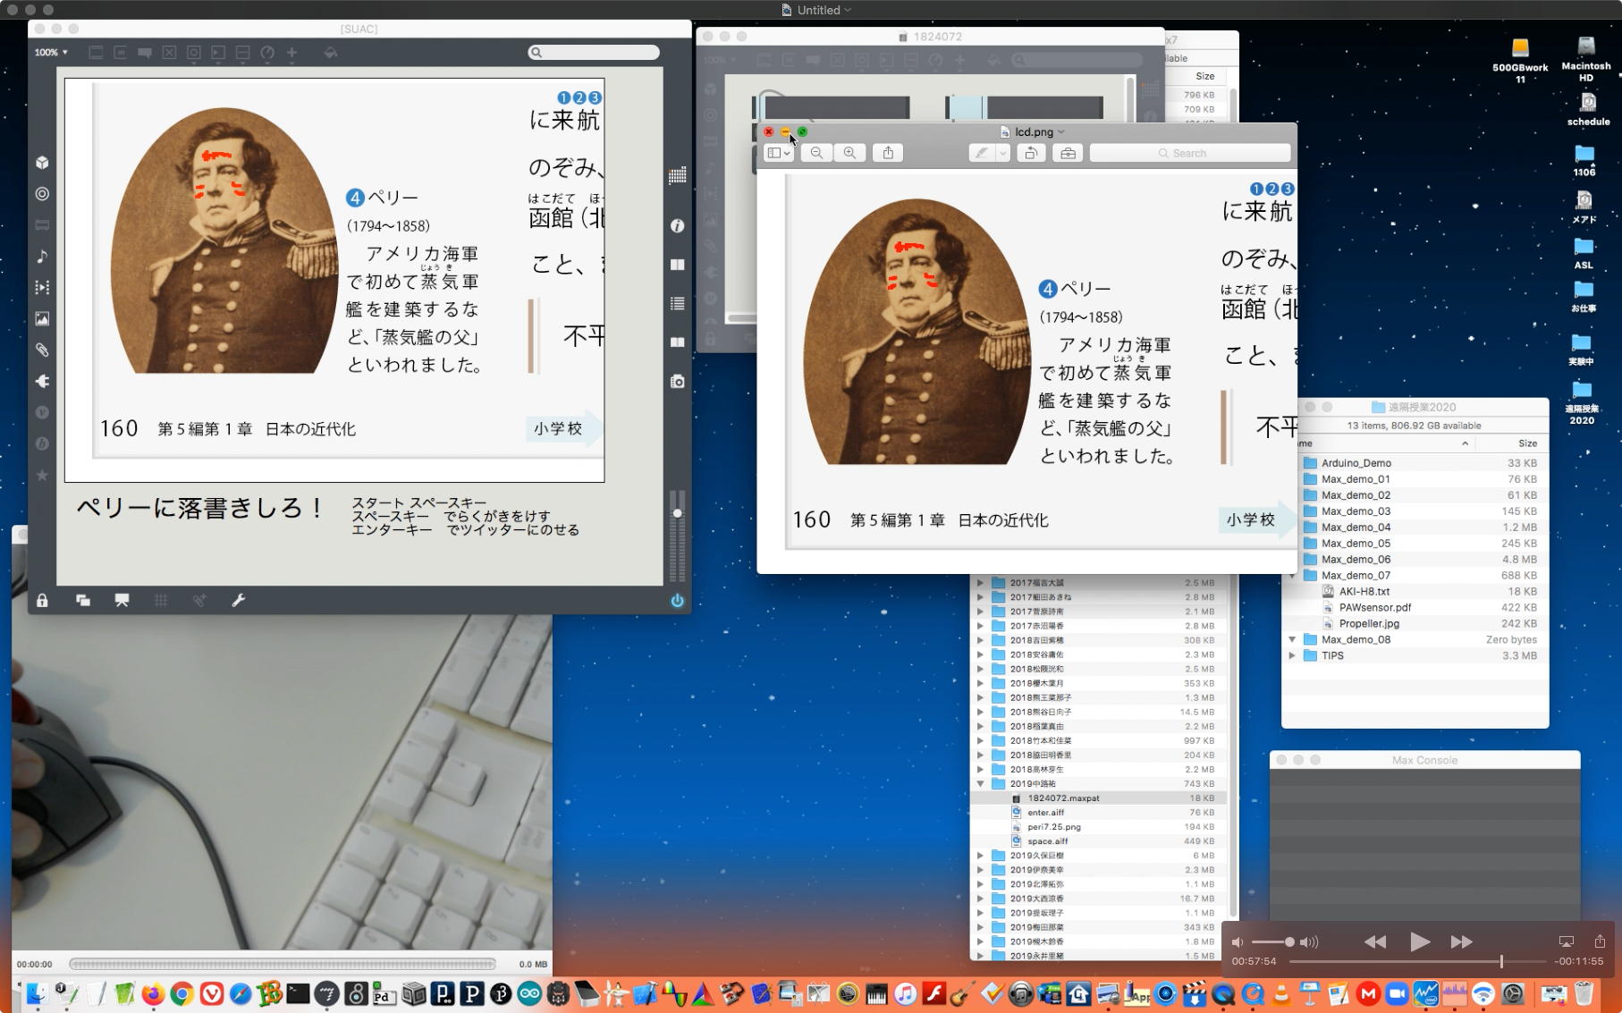Click the camera snapshot icon in Max right sidebar

[678, 382]
